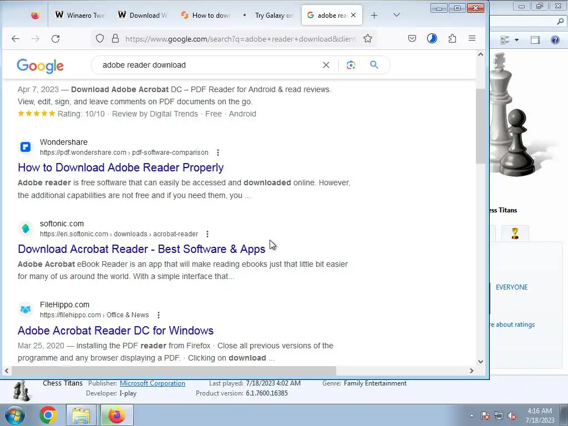Screen dimensions: 568x426
Task: Open the tracking protection shield icon
Action: (x=100, y=38)
